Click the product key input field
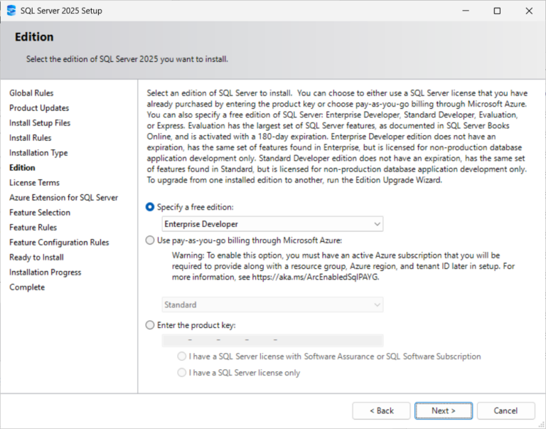 point(272,340)
